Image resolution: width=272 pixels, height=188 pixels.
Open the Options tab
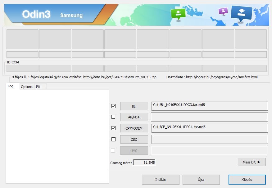coord(27,87)
